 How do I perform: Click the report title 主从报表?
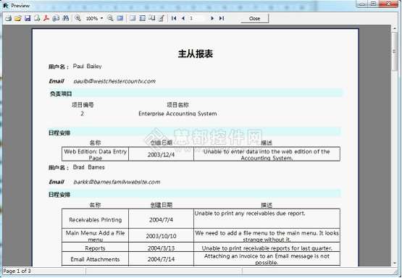[x=196, y=54]
